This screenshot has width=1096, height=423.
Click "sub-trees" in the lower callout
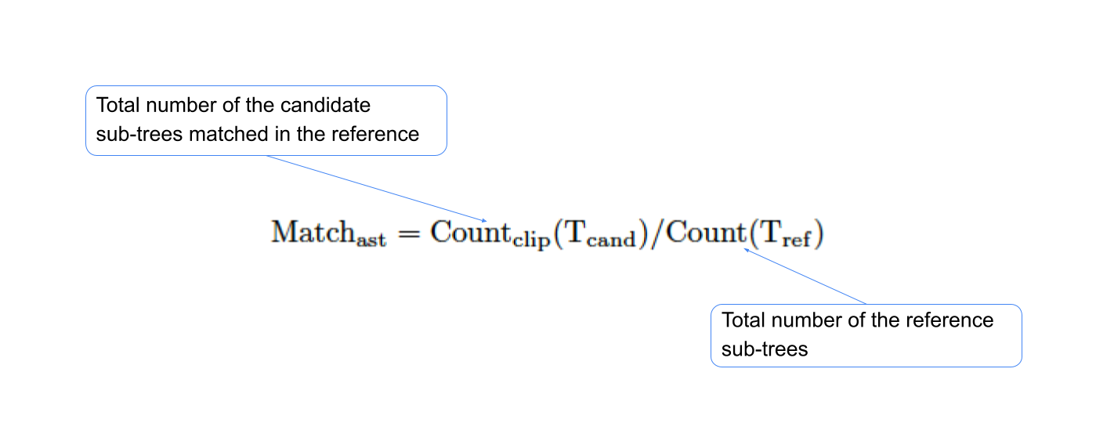pos(764,349)
